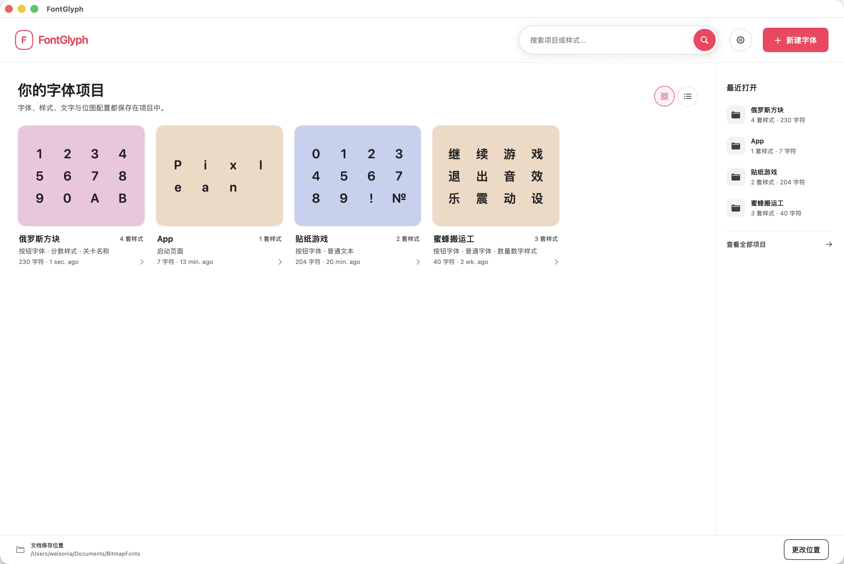Open settings via the gear icon
Viewport: 844px width, 564px height.
[x=740, y=40]
